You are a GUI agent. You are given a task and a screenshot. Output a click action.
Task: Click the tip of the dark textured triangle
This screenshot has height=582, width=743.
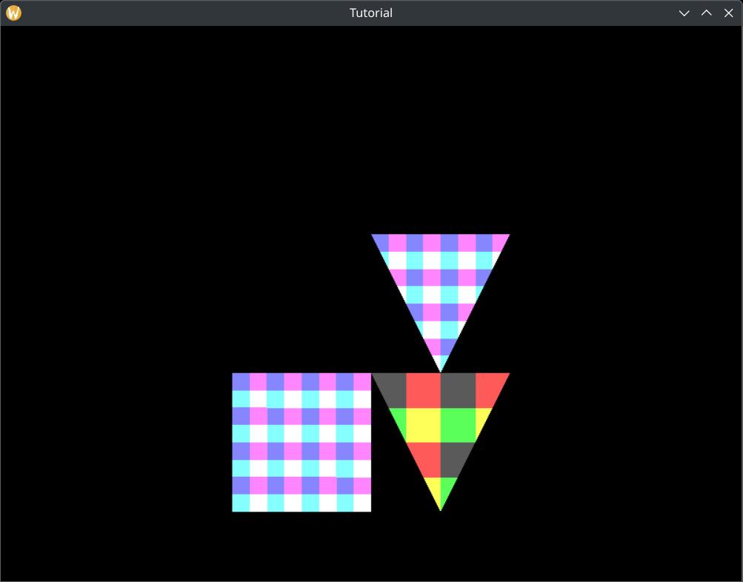(441, 509)
